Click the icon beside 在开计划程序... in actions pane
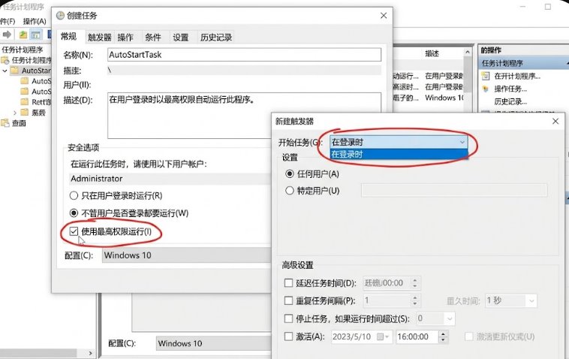The height and width of the screenshot is (359, 569). pos(486,76)
